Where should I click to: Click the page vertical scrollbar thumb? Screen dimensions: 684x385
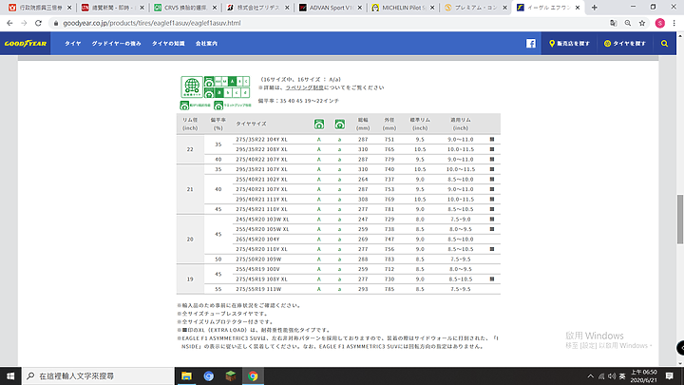[x=679, y=220]
